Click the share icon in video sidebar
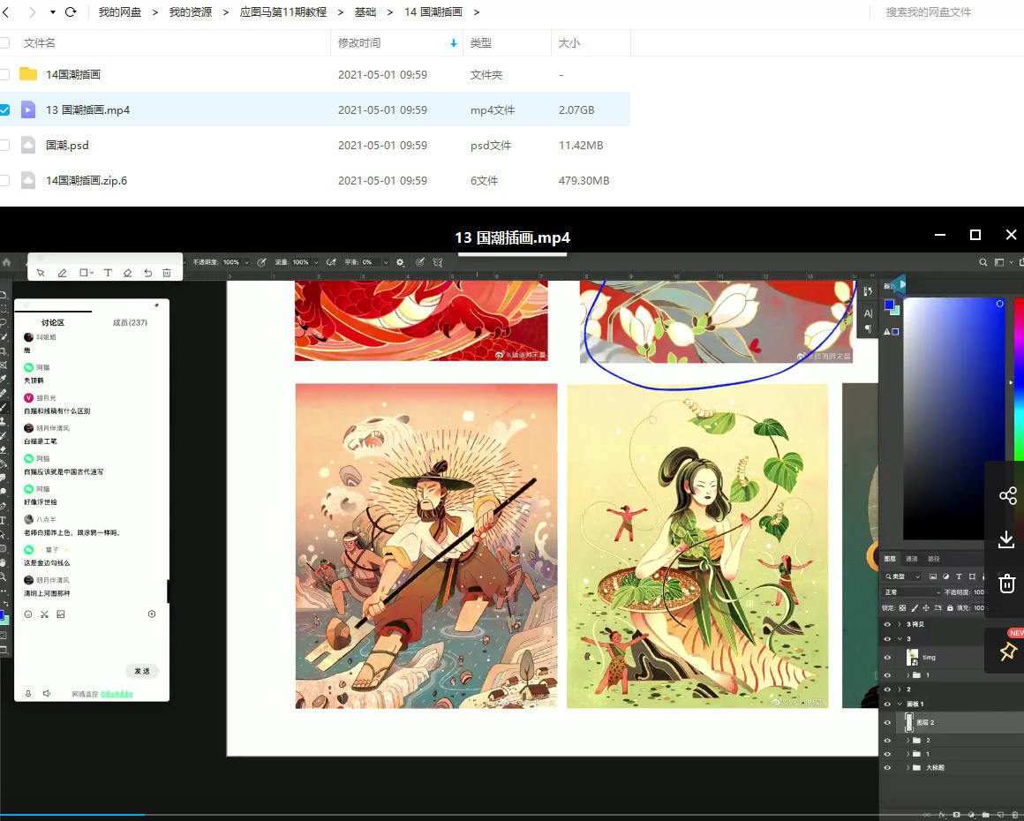Image resolution: width=1024 pixels, height=821 pixels. coord(1008,495)
